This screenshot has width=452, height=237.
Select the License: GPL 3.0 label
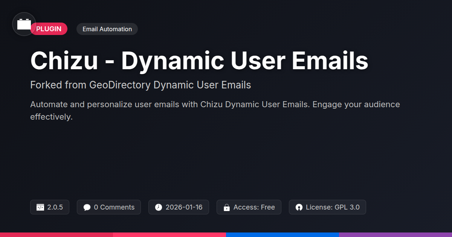tap(333, 207)
